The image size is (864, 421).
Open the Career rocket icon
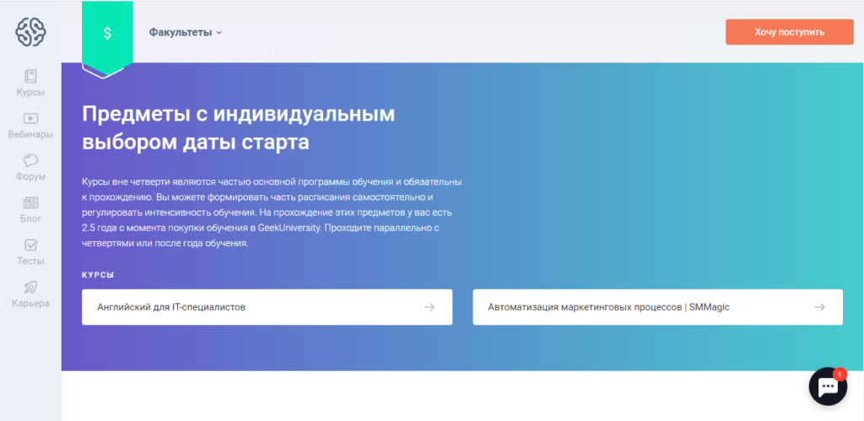point(30,287)
